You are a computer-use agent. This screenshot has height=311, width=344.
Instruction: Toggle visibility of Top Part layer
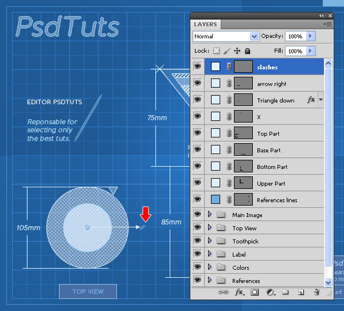pos(197,133)
